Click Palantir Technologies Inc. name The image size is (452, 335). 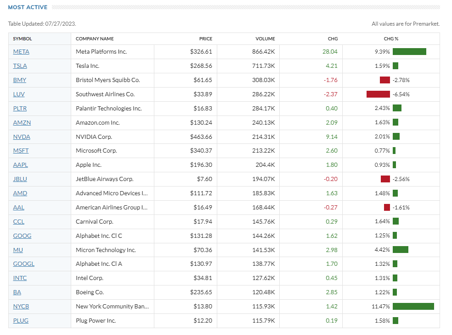109,109
